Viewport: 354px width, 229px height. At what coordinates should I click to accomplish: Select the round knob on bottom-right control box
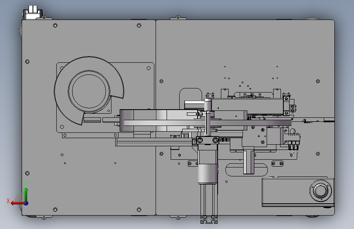tap(321, 190)
